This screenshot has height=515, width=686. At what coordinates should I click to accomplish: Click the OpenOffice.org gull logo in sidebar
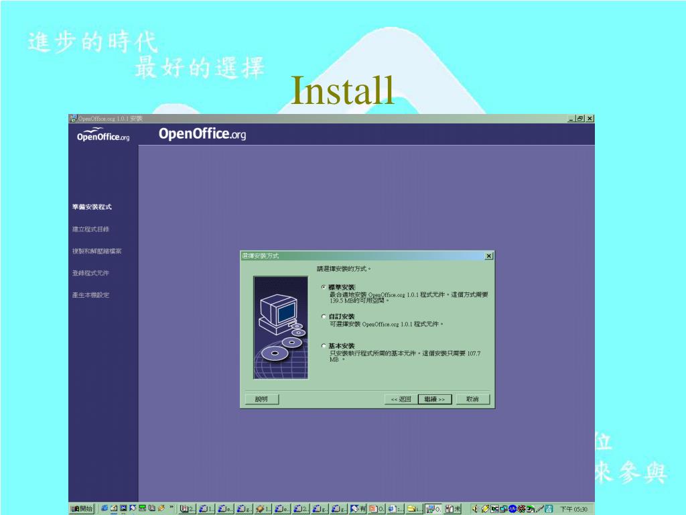pyautogui.click(x=103, y=134)
